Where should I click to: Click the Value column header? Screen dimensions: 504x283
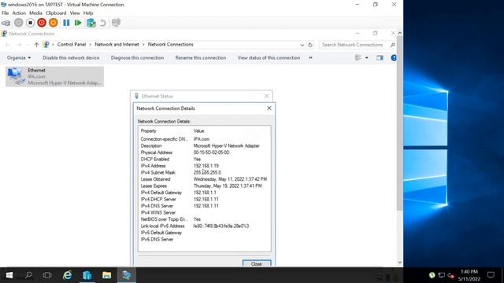(x=198, y=131)
